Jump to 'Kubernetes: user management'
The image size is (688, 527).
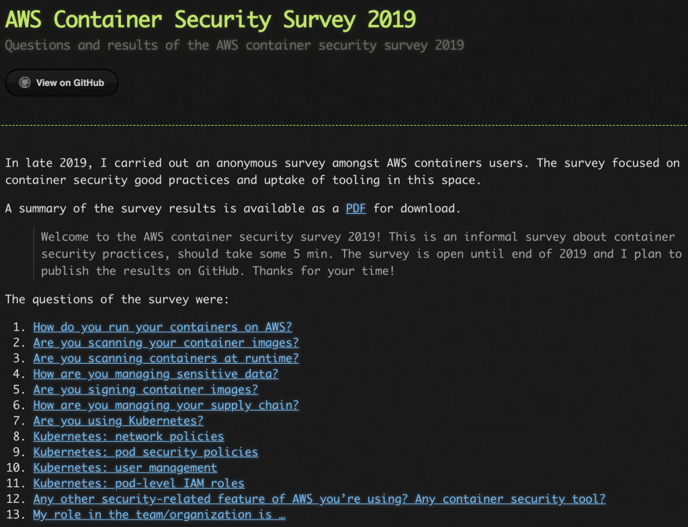(125, 468)
